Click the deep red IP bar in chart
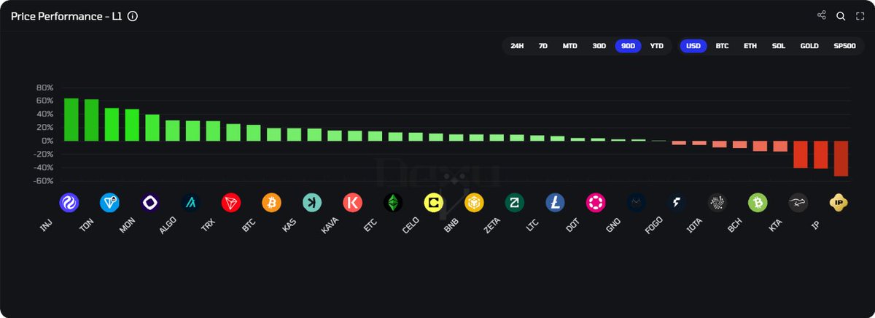Screen dimensions: 875x318 pyautogui.click(x=841, y=158)
